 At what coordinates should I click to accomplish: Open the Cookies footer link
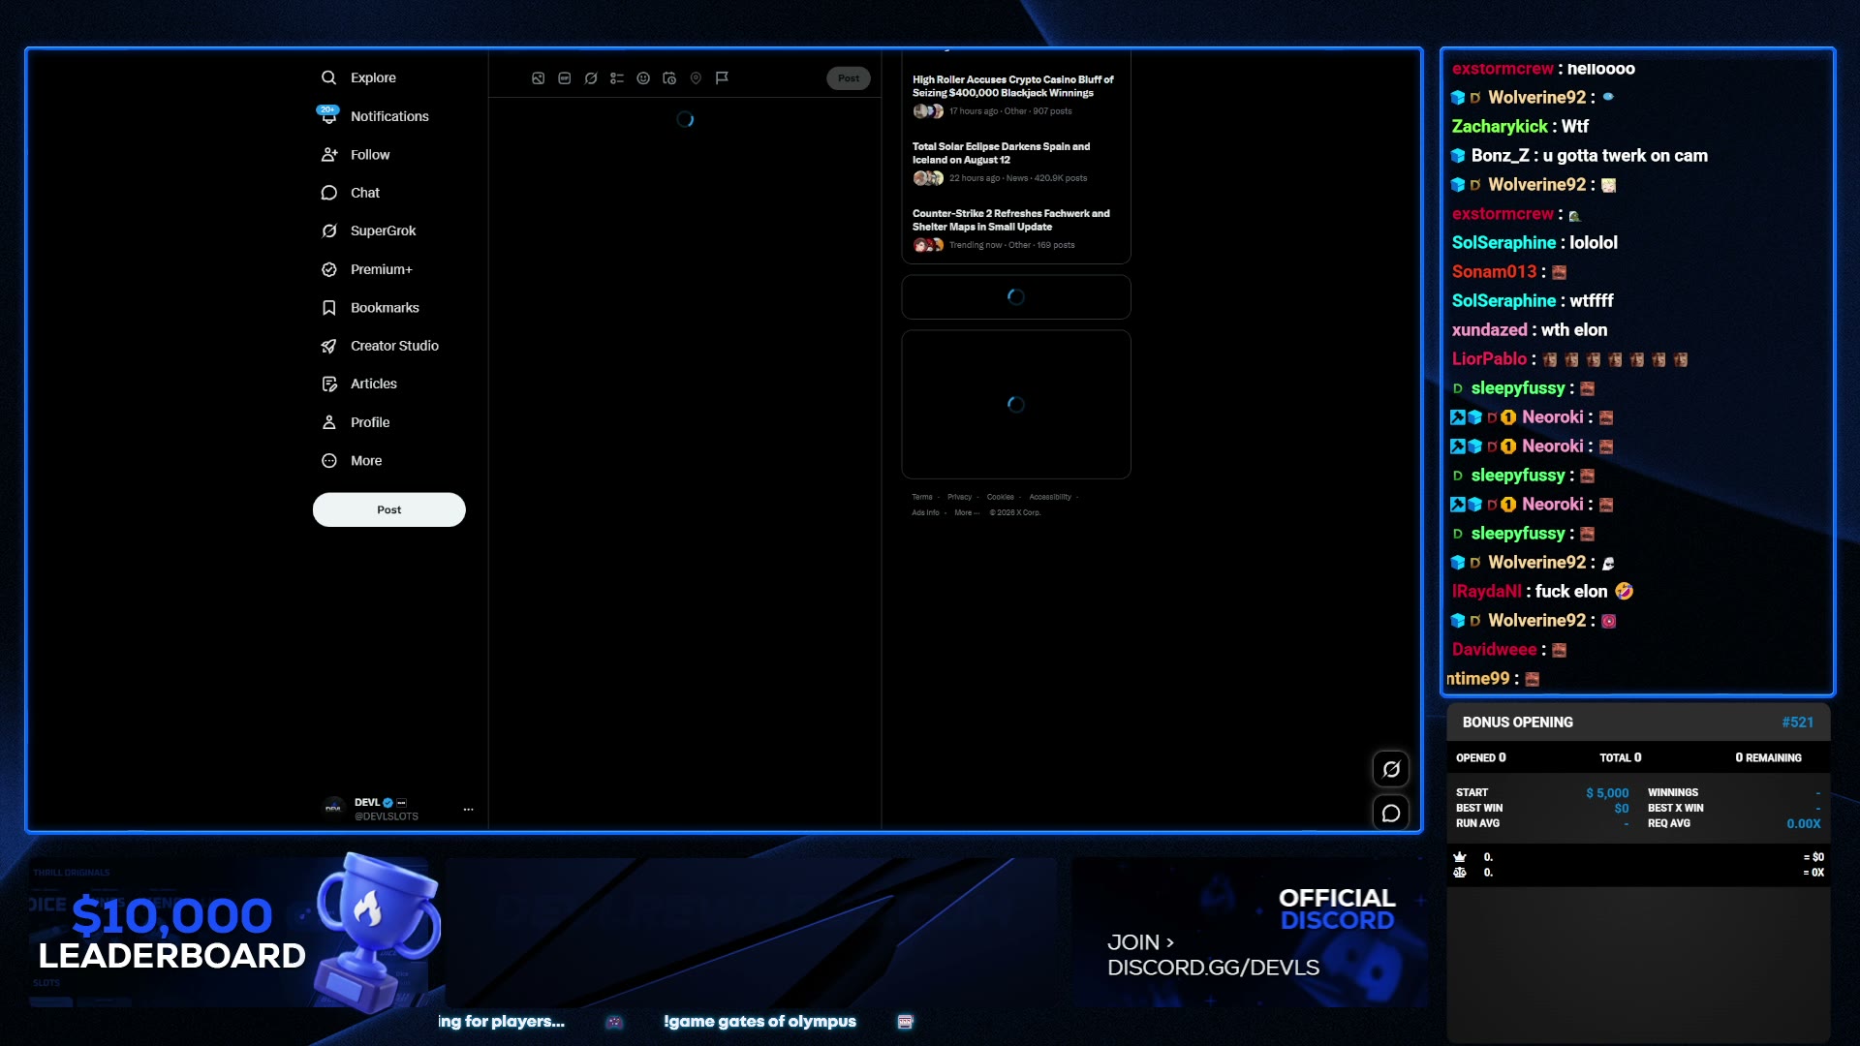tap(1000, 497)
